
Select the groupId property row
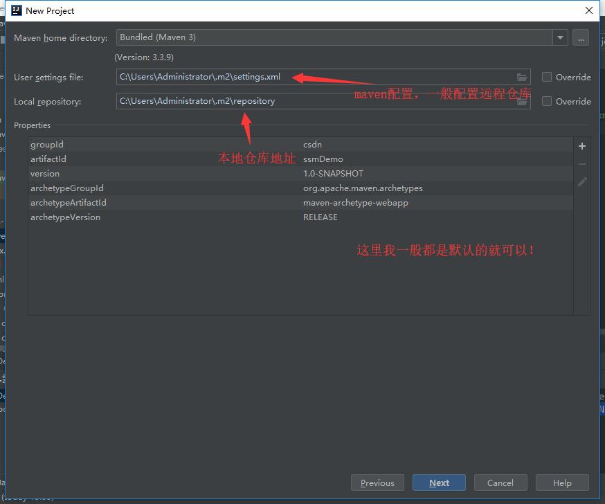click(300, 144)
